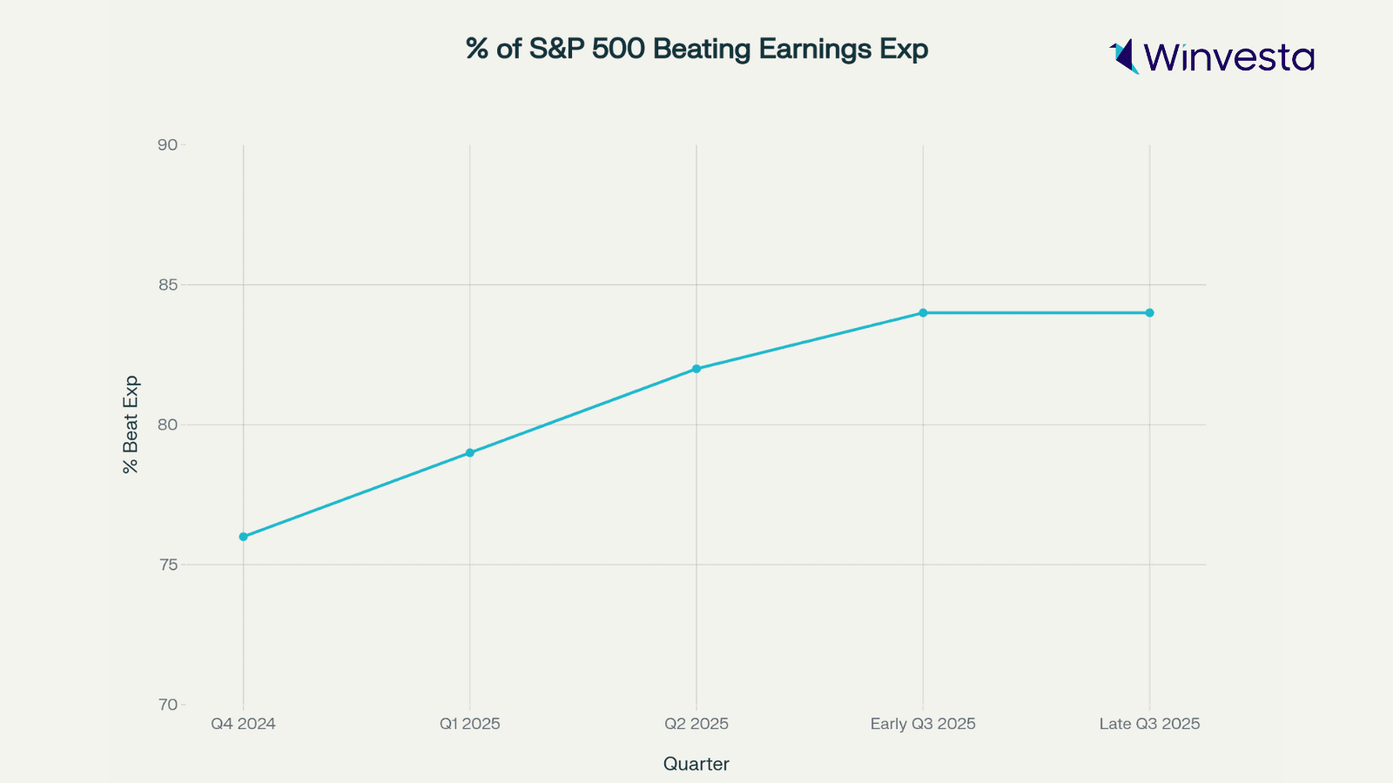1393x783 pixels.
Task: Click the 75 y-axis tick label
Action: click(167, 565)
